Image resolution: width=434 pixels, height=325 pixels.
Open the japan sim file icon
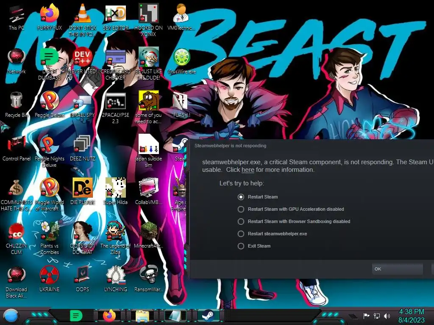148,151
